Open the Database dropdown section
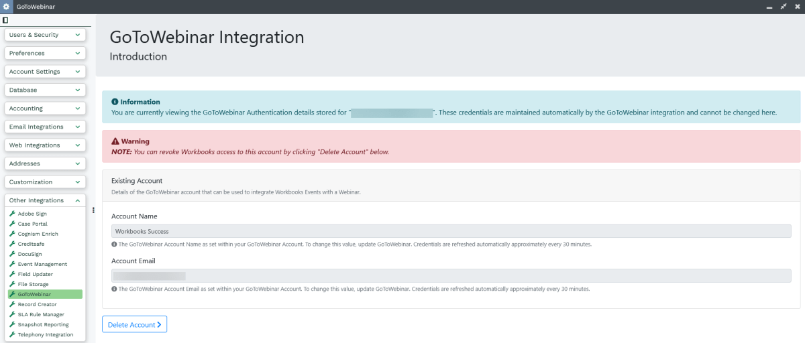Image resolution: width=805 pixels, height=343 pixels. tap(45, 90)
